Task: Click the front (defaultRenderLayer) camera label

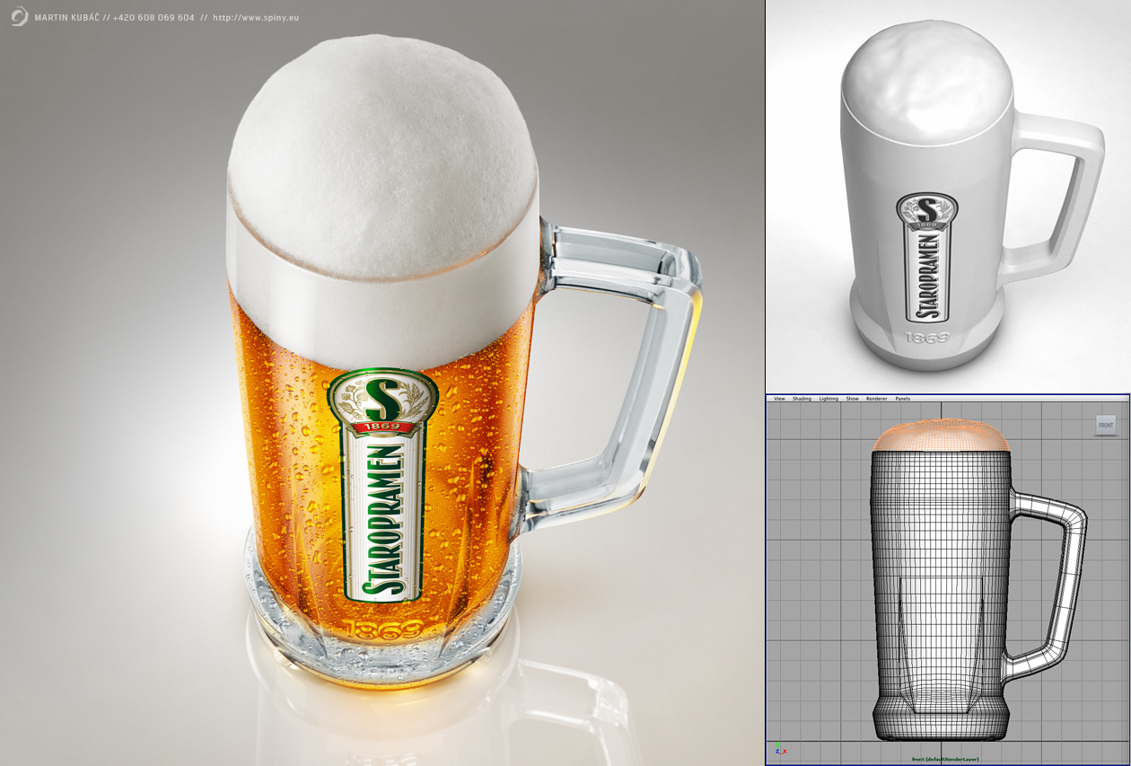Action: click(944, 760)
